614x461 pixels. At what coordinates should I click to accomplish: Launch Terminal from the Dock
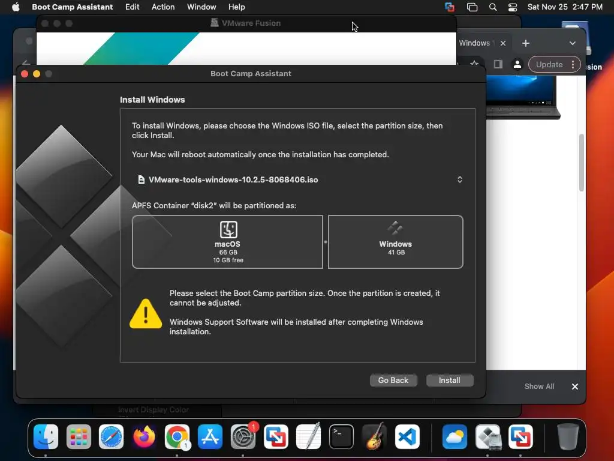tap(341, 436)
